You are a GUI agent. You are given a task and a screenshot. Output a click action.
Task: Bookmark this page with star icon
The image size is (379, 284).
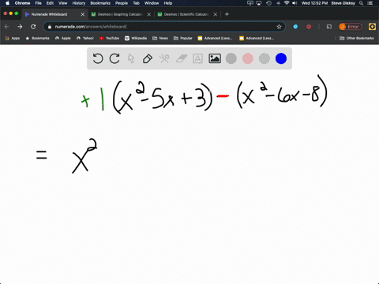coord(279,27)
